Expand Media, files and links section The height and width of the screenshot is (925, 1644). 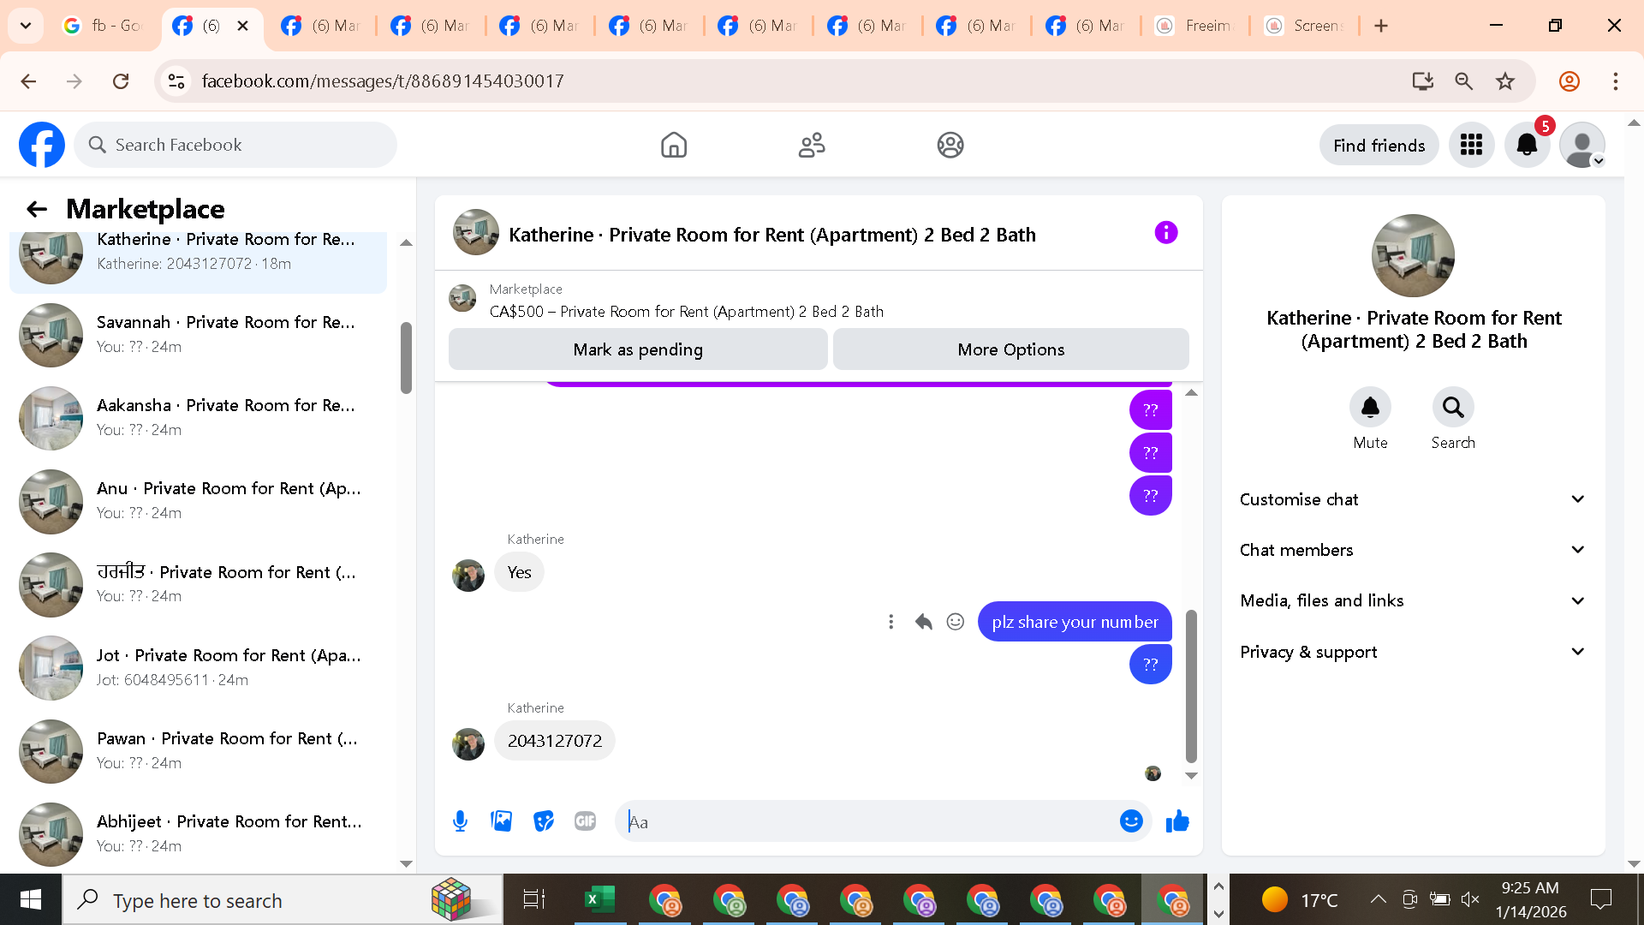1412,600
